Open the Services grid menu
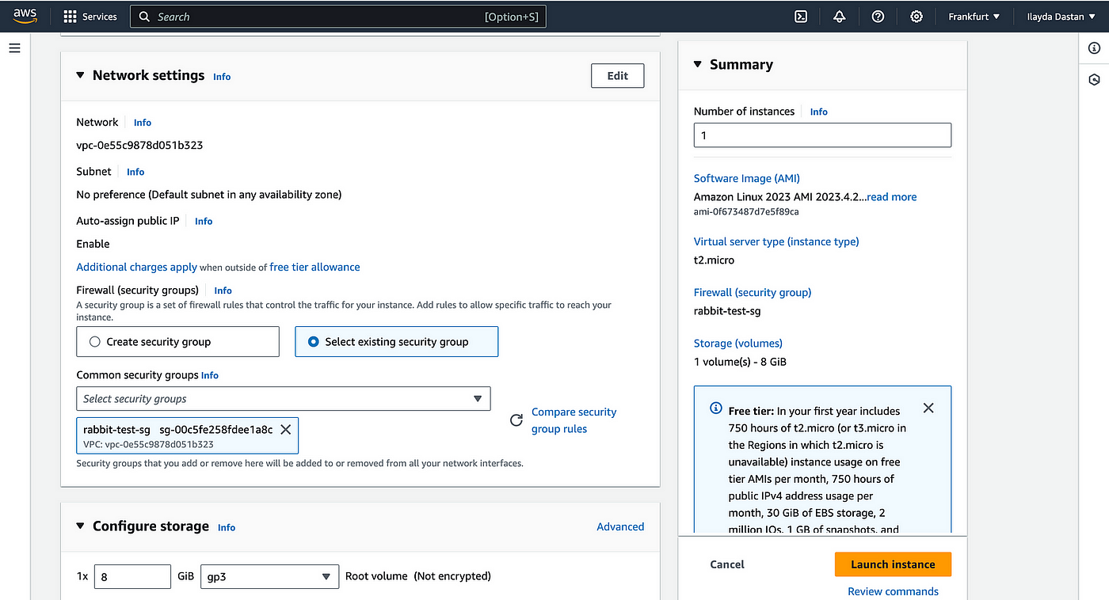 (90, 17)
